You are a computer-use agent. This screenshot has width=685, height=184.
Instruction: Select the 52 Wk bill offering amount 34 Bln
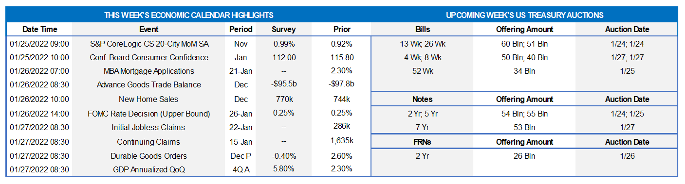pos(524,71)
